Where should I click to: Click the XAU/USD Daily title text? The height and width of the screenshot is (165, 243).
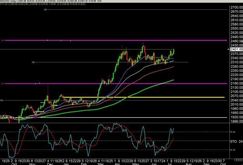point(7,1)
